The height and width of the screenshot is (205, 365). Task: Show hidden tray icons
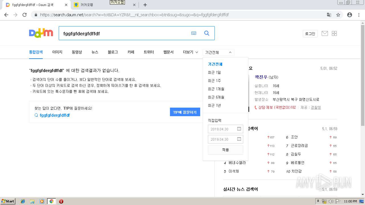(318, 201)
